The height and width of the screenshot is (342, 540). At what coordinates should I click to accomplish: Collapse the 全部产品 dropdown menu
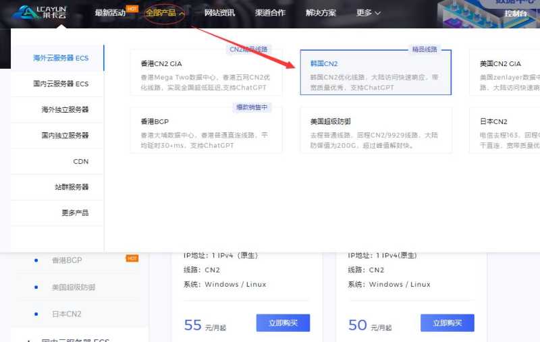[x=165, y=13]
